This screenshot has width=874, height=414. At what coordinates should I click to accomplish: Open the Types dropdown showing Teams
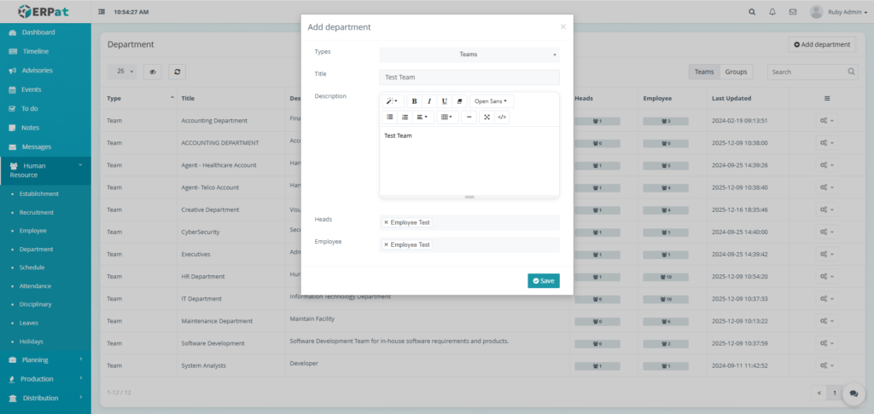[469, 55]
